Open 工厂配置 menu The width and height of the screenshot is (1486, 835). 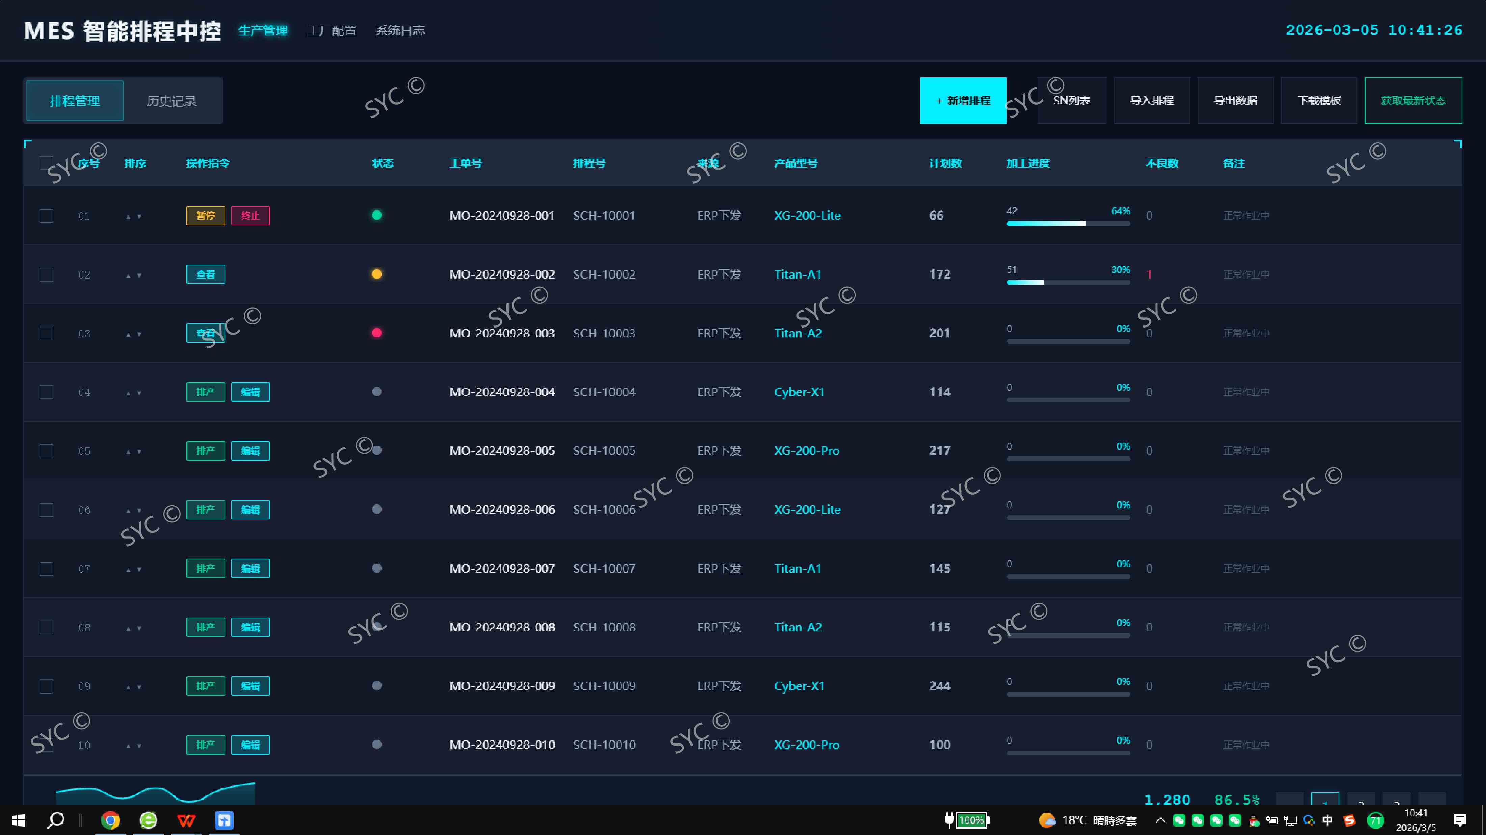pos(332,31)
